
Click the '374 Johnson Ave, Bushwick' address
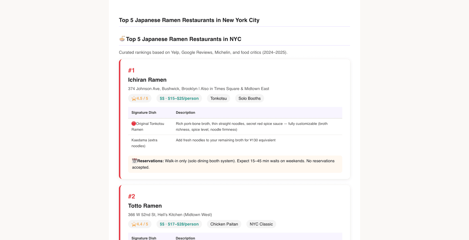(x=199, y=89)
